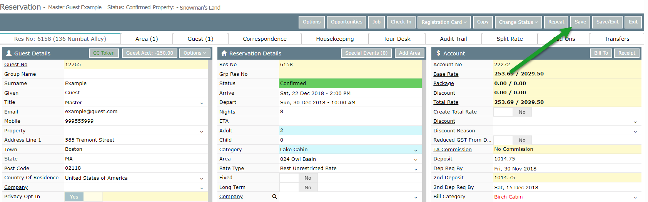Switch to the Split Rate tab

pos(509,39)
